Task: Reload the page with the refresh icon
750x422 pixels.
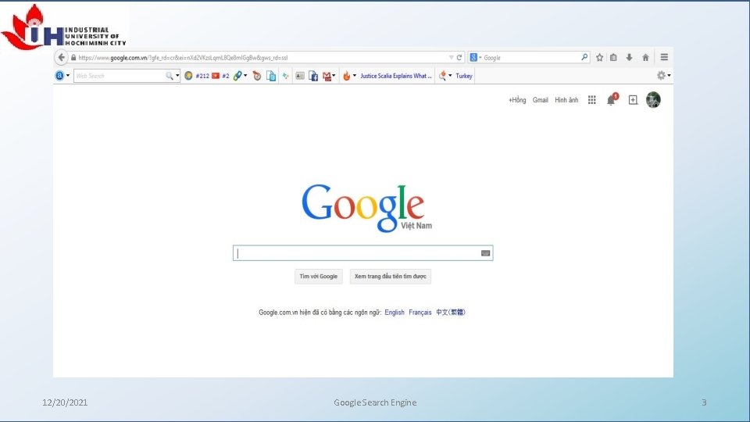Action: click(x=459, y=57)
